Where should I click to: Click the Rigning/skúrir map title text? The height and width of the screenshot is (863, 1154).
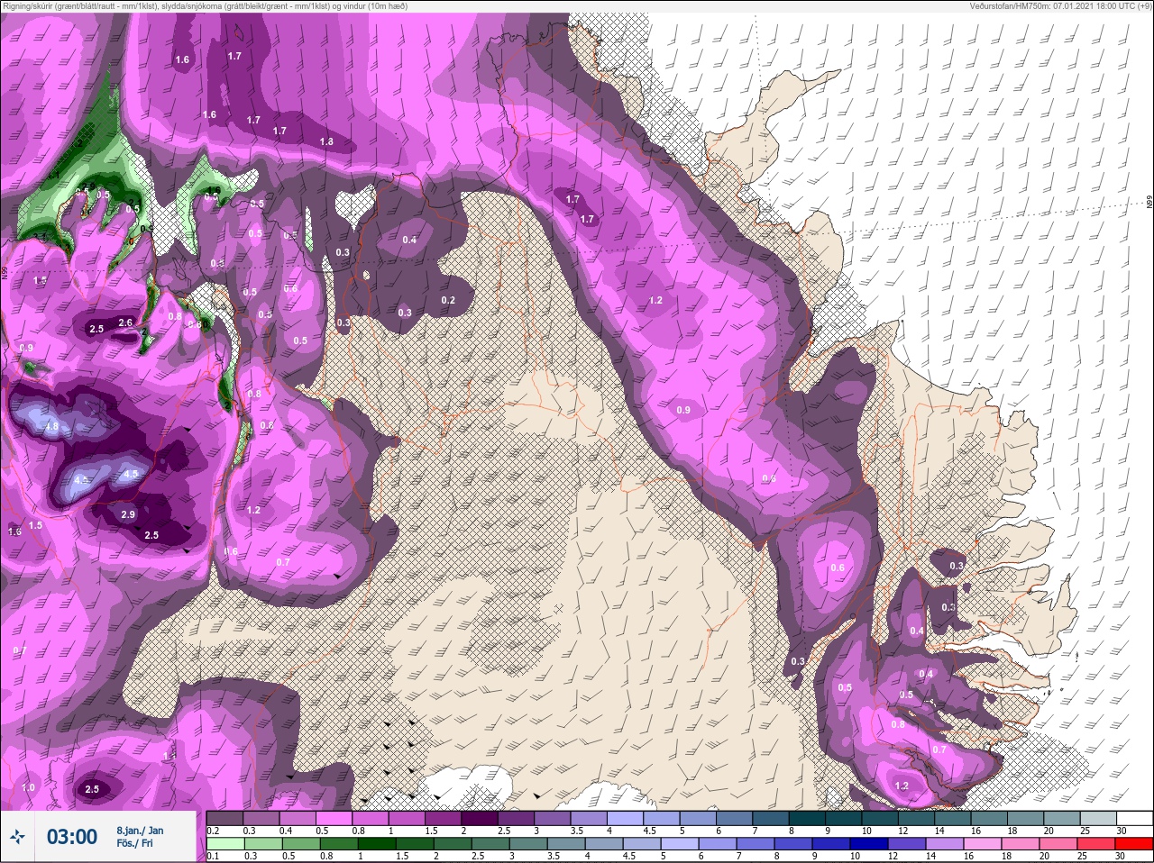pyautogui.click(x=204, y=6)
